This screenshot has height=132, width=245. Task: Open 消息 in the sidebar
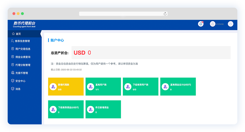pyautogui.click(x=18, y=89)
